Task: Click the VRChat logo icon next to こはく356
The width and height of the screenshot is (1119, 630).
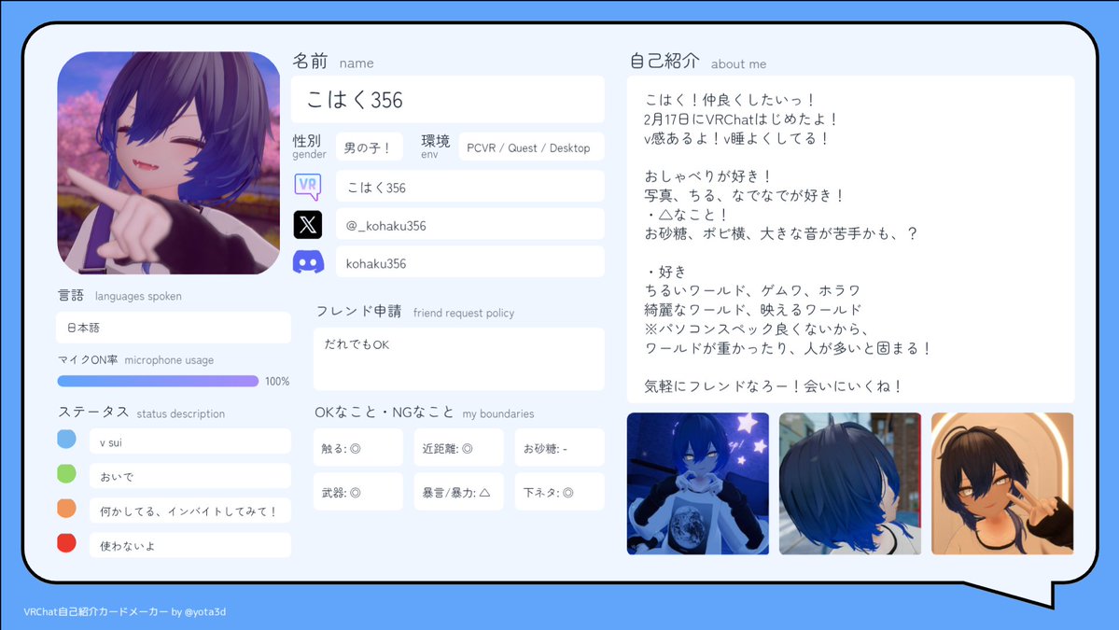Action: (x=308, y=187)
